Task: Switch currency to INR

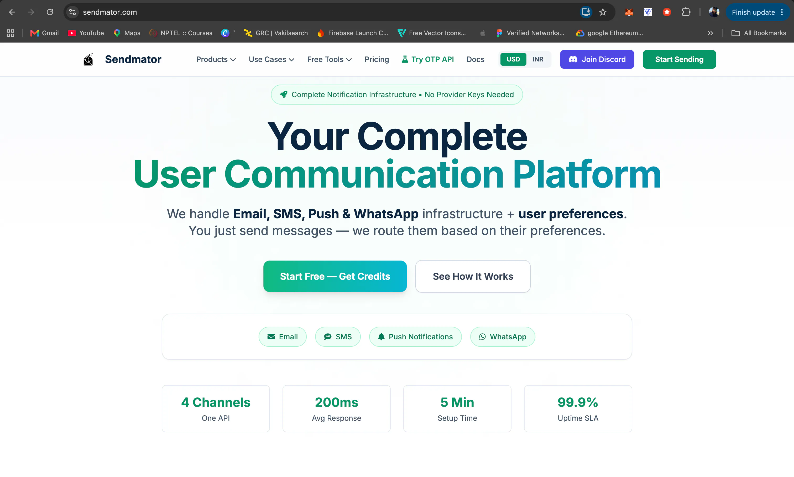Action: [537, 59]
